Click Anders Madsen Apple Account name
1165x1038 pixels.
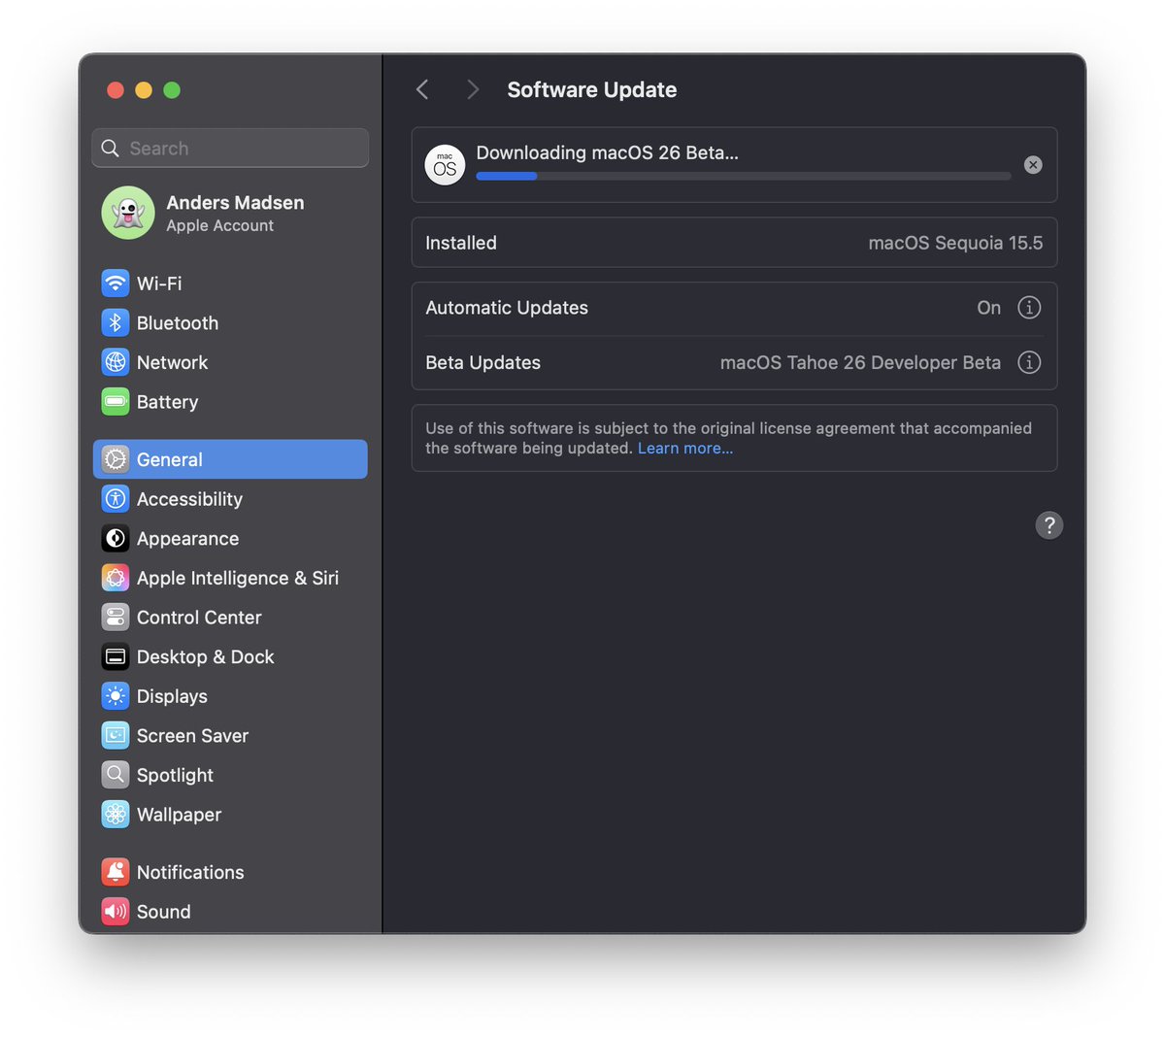coord(235,202)
